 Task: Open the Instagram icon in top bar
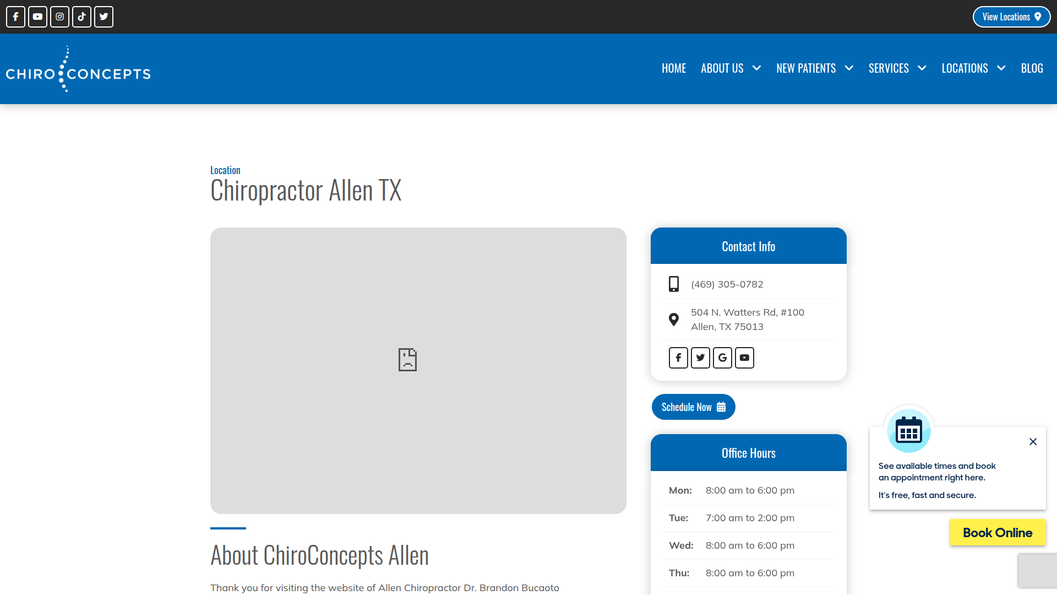click(x=59, y=17)
